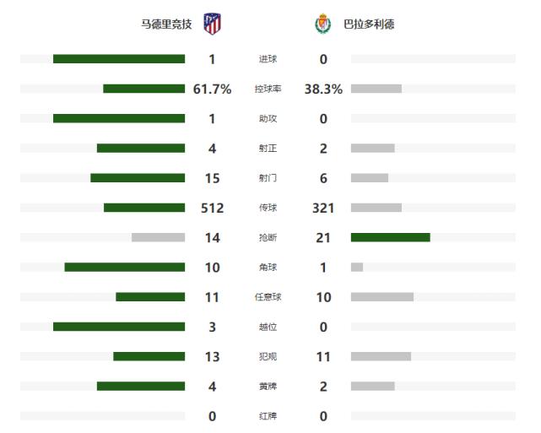Select the 角球 stat label
541x433 pixels.
(268, 268)
